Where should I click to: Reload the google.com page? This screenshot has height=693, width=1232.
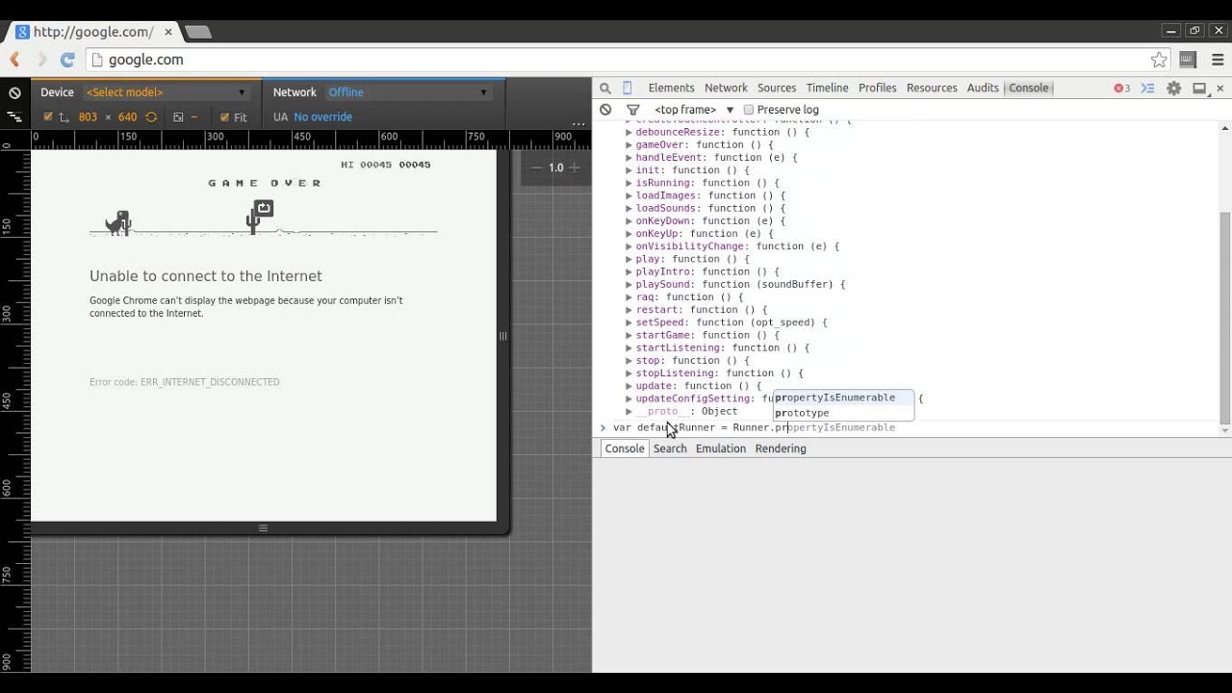pyautogui.click(x=67, y=60)
